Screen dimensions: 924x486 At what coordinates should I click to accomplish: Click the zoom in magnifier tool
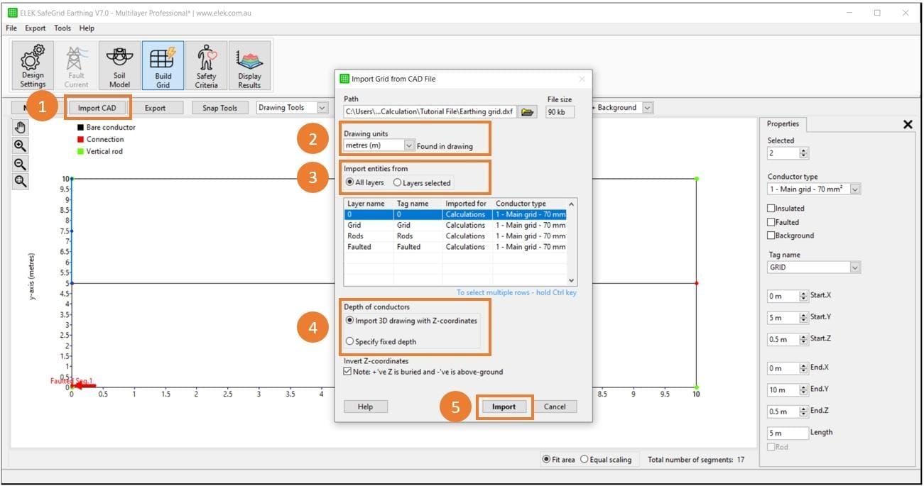click(21, 145)
